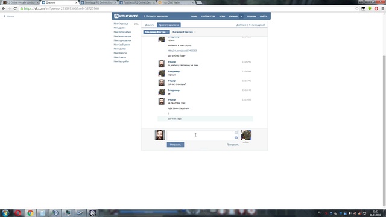Open Мои Ответы in the left menu

pos(120,57)
